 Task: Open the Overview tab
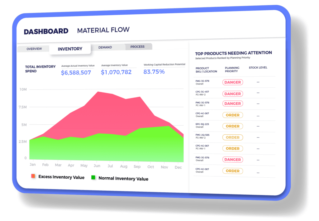click(34, 49)
